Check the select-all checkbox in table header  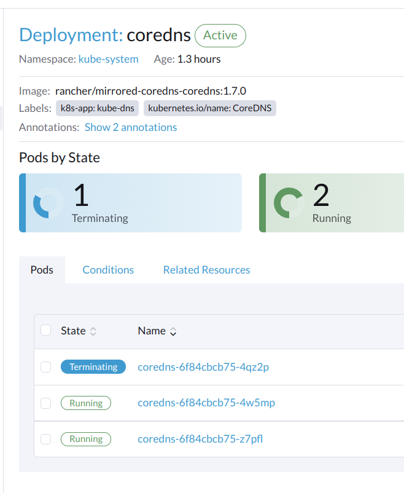pyautogui.click(x=45, y=330)
